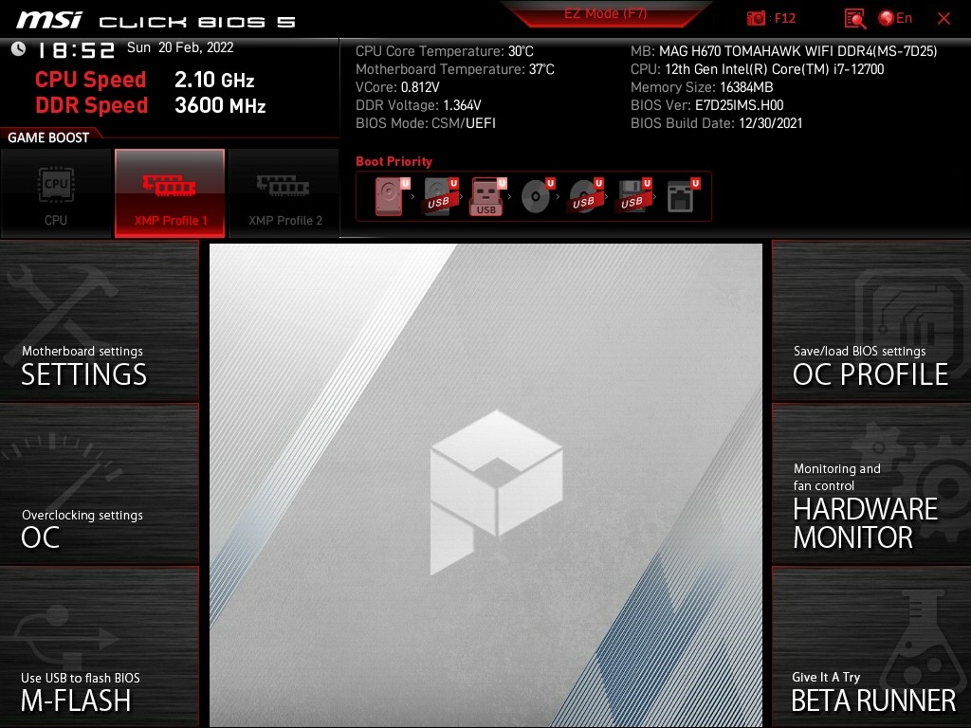Screen dimensions: 971x728
Task: Select the USB flash key boot device
Action: (488, 196)
